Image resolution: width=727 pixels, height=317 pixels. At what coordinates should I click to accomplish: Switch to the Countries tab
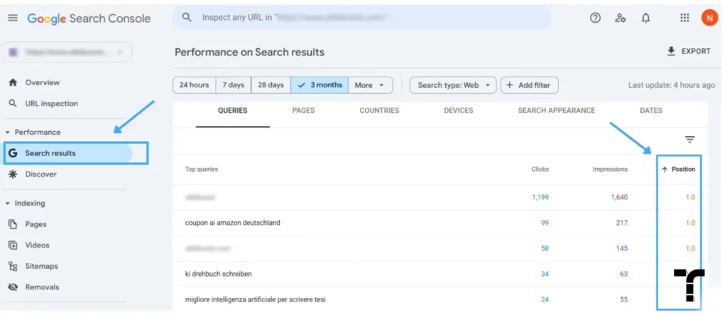coord(379,111)
